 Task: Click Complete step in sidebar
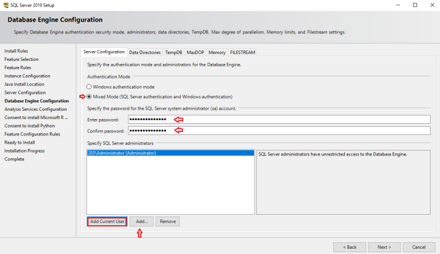click(x=14, y=159)
